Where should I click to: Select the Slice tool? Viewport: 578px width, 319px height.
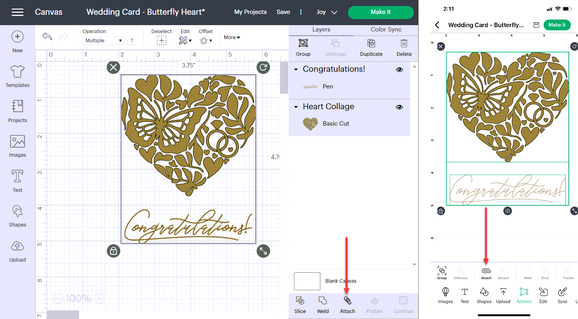coord(300,305)
